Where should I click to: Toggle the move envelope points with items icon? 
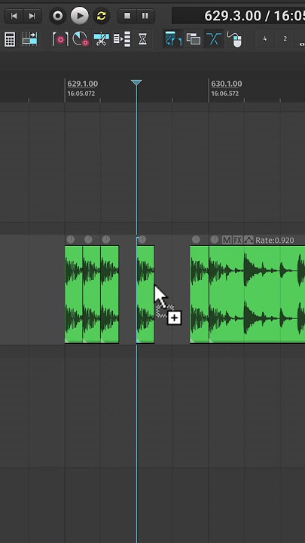point(29,39)
